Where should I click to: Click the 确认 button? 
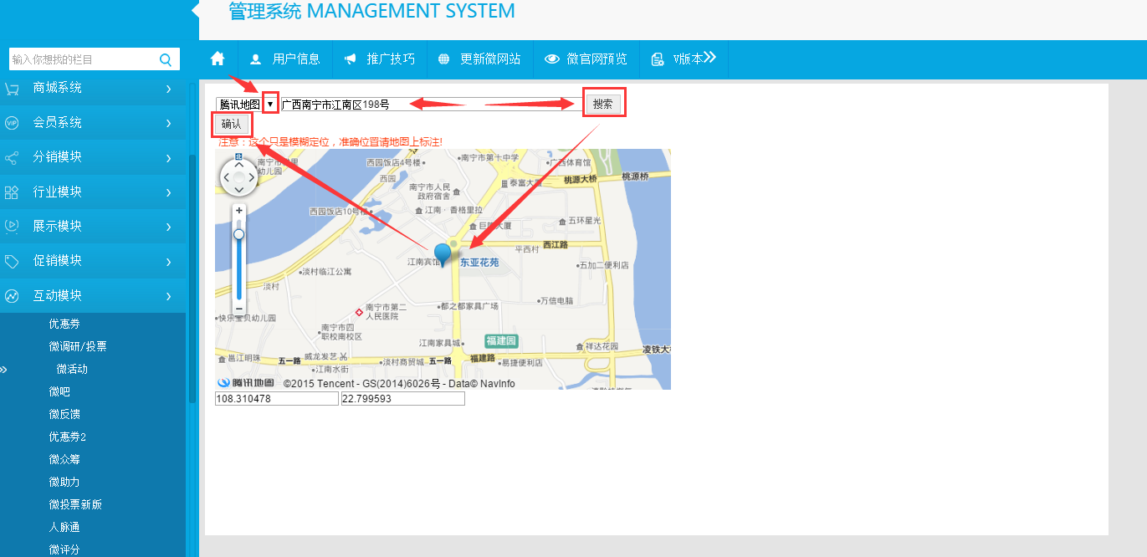pos(231,124)
